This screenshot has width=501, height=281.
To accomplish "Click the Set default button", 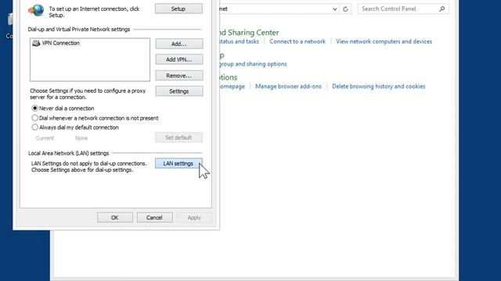I will (x=178, y=137).
